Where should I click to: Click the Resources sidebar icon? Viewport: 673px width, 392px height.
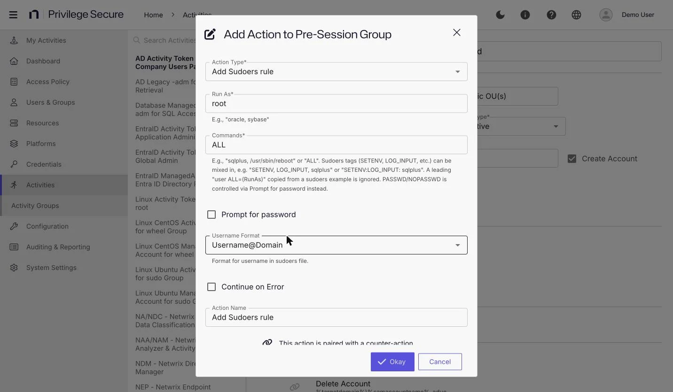(14, 123)
